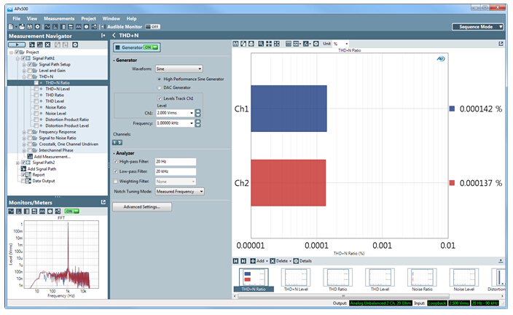Open the Frequency value dropdown
This screenshot has width=513, height=315.
tap(192, 123)
